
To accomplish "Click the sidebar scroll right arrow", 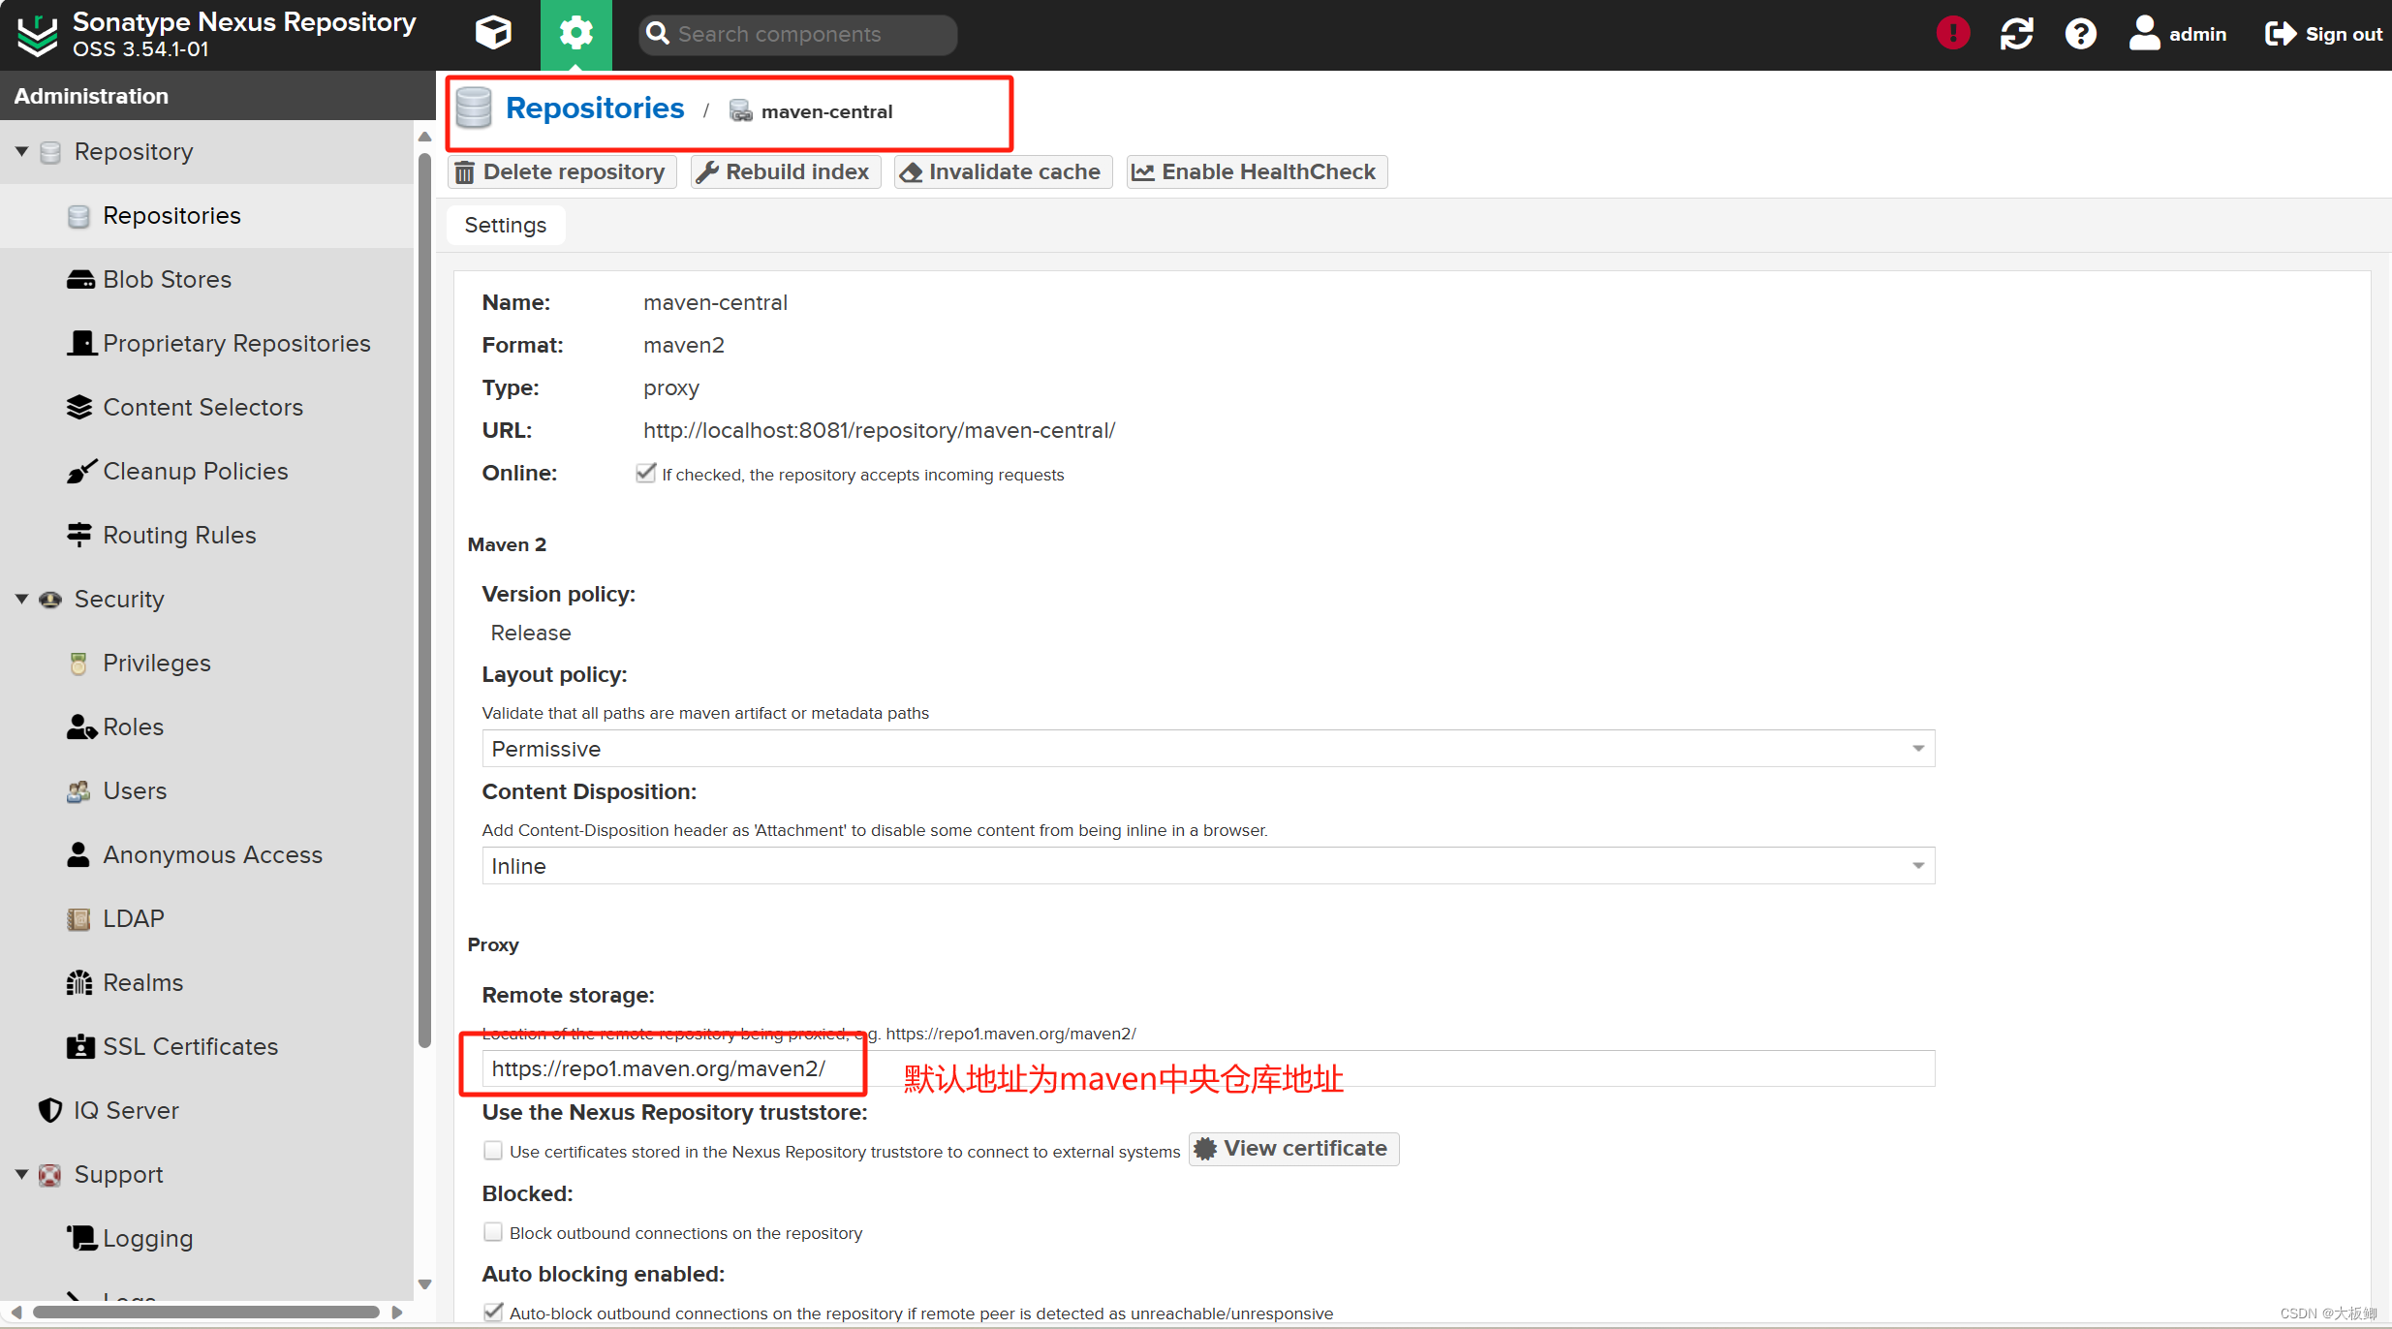I will tap(396, 1312).
